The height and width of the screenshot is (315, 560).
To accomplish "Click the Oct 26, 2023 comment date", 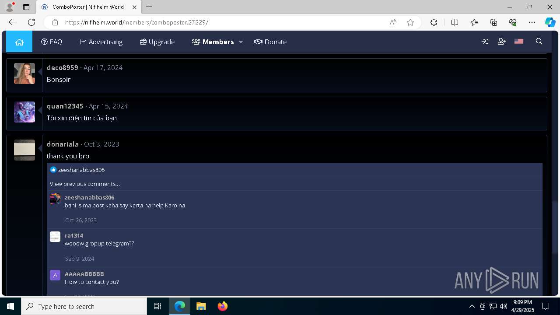I will [81, 220].
